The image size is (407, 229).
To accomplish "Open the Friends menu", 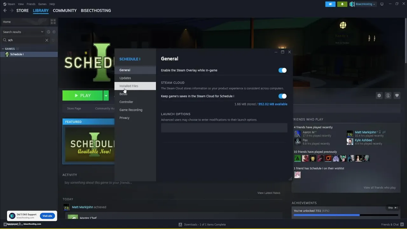I will click(31, 4).
